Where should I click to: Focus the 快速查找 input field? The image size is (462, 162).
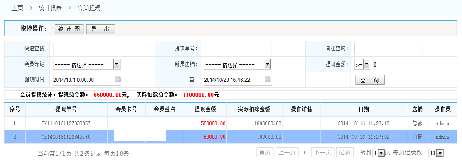click(87, 49)
